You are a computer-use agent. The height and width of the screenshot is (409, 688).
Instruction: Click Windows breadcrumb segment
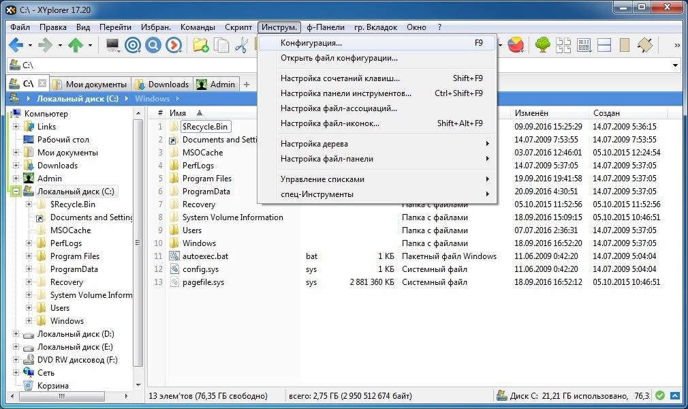153,98
